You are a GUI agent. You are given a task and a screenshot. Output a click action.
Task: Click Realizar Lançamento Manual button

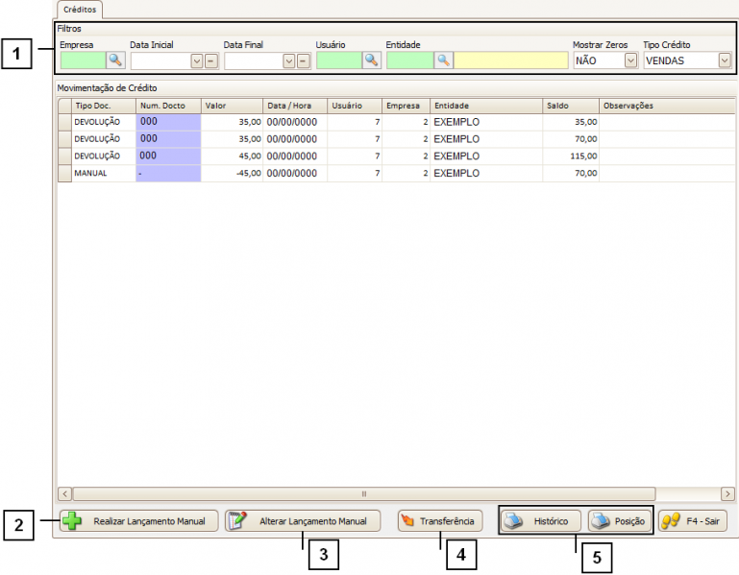point(139,521)
